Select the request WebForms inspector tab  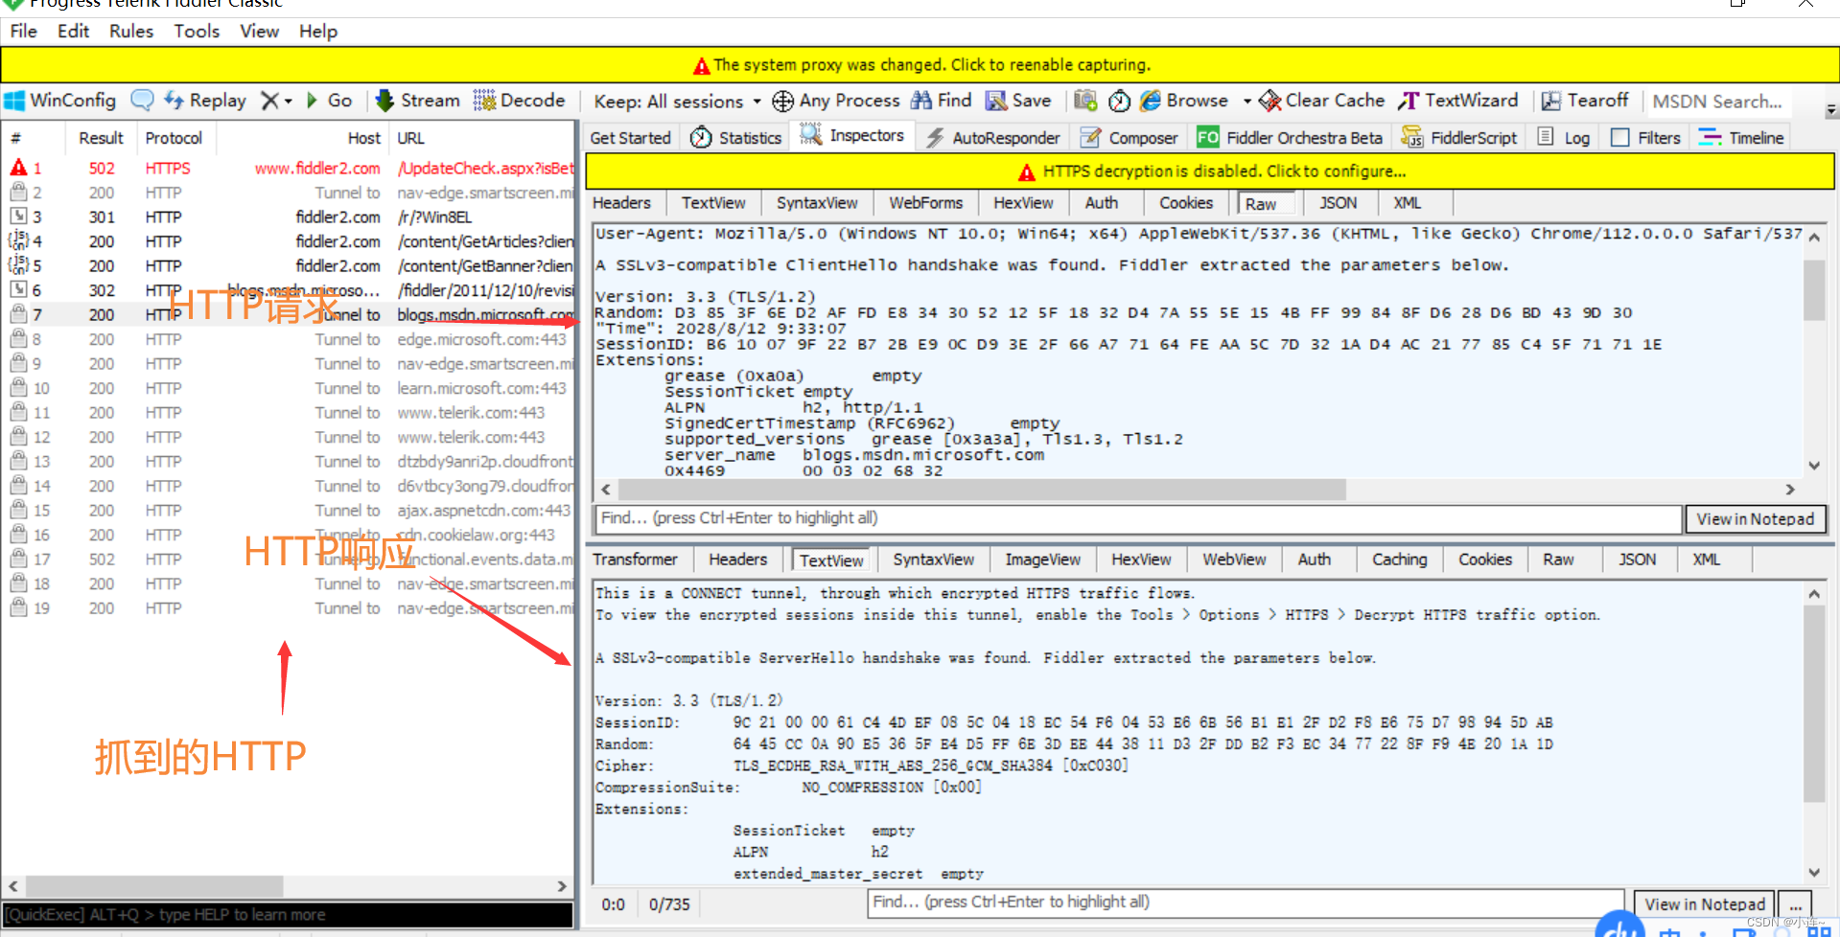tap(925, 203)
